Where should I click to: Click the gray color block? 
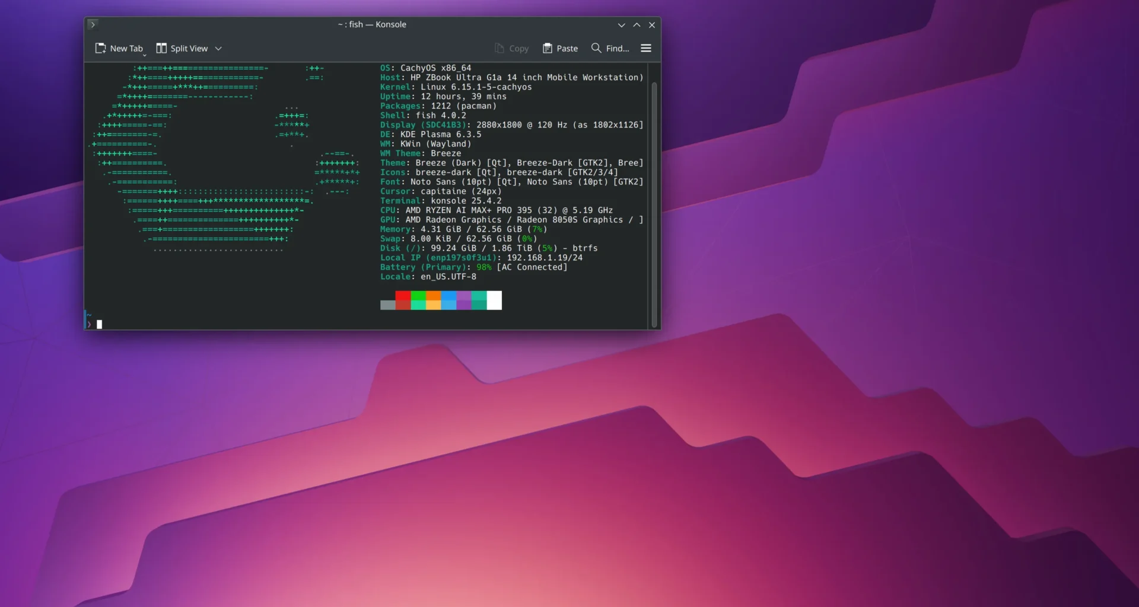387,305
